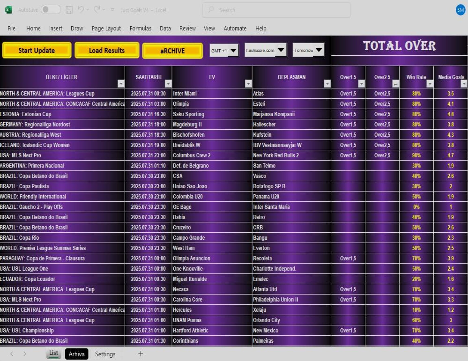Select the 0% win rate cell
This screenshot has width=468, height=361.
[416, 207]
